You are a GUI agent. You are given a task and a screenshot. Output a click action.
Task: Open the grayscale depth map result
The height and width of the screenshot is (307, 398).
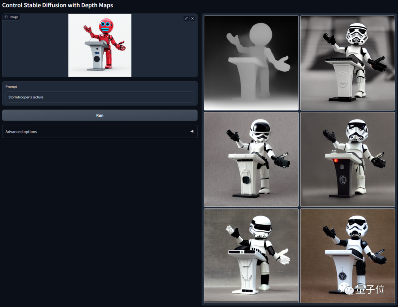[251, 63]
